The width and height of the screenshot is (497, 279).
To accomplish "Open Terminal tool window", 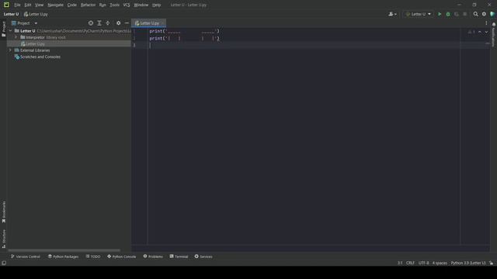I will click(x=179, y=257).
